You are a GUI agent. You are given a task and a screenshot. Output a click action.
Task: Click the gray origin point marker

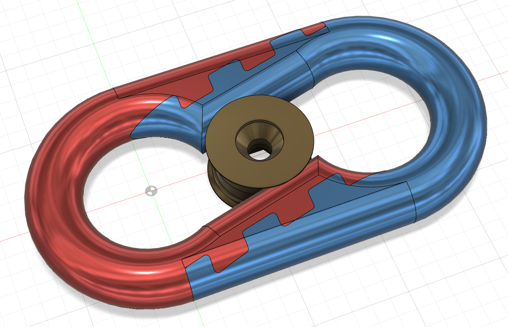(151, 191)
